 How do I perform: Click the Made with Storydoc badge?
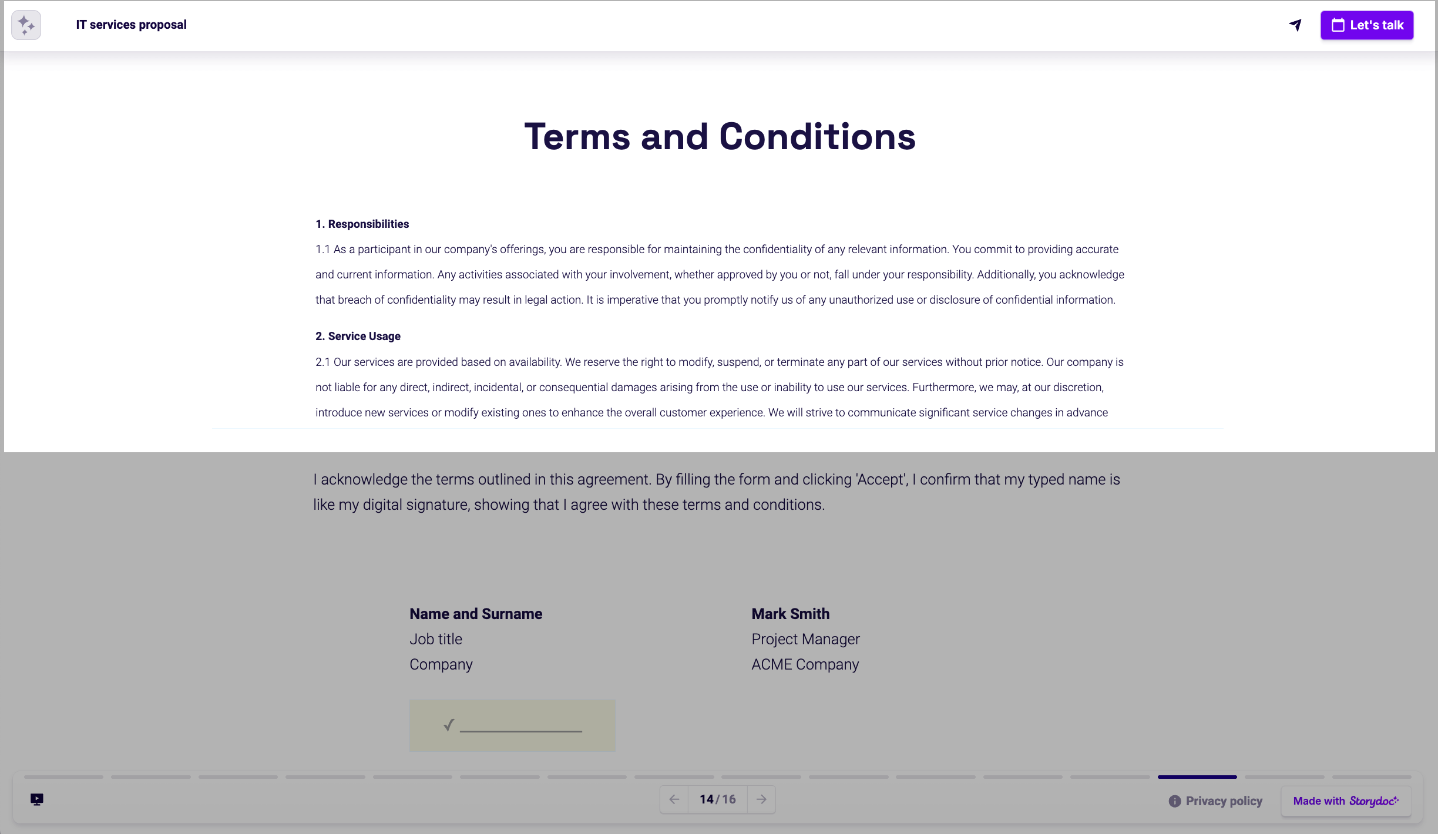[x=1346, y=801]
